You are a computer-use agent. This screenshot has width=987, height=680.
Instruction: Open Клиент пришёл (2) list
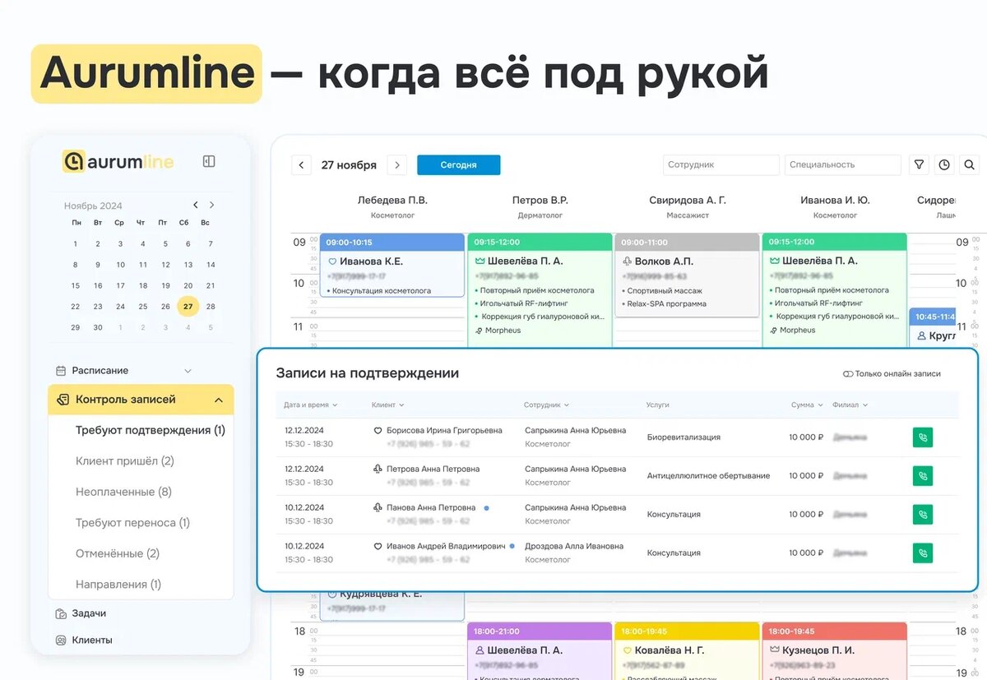125,461
